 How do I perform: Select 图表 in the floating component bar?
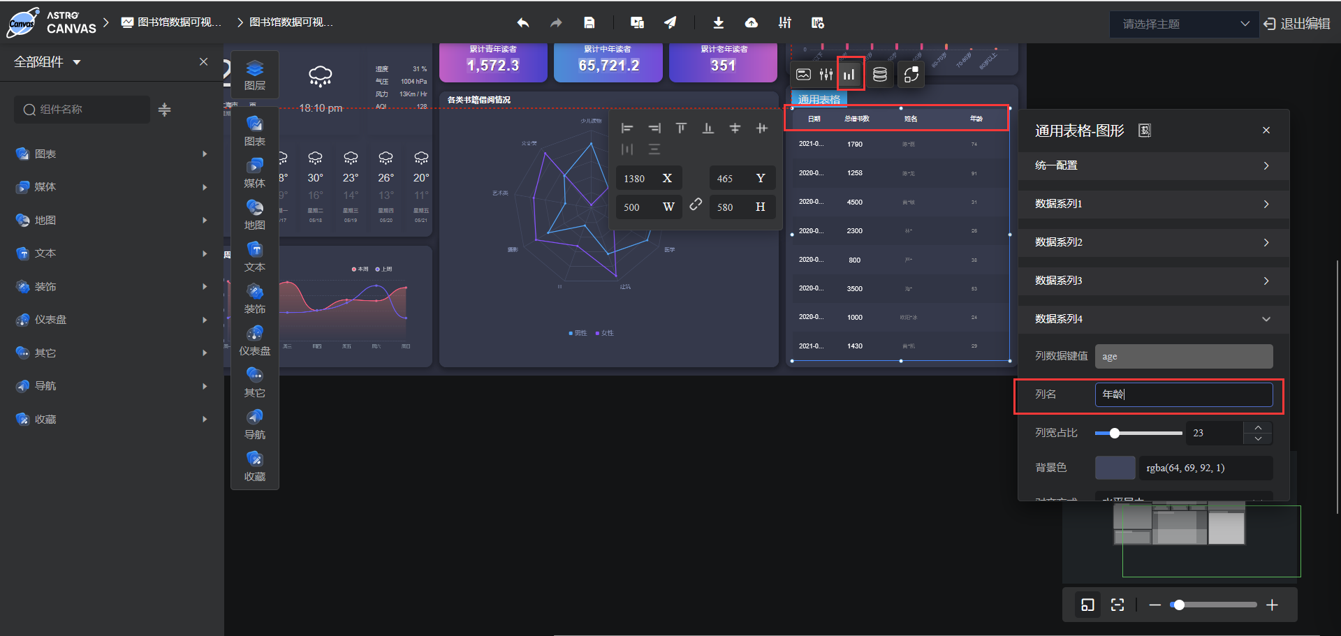click(x=255, y=131)
